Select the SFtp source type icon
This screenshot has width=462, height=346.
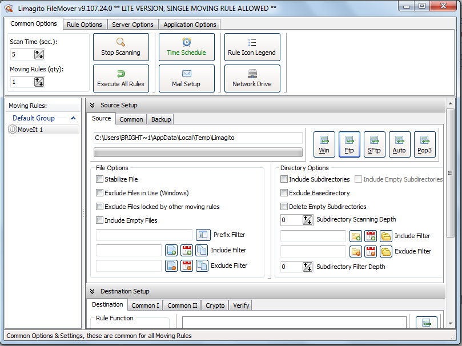pyautogui.click(x=374, y=144)
